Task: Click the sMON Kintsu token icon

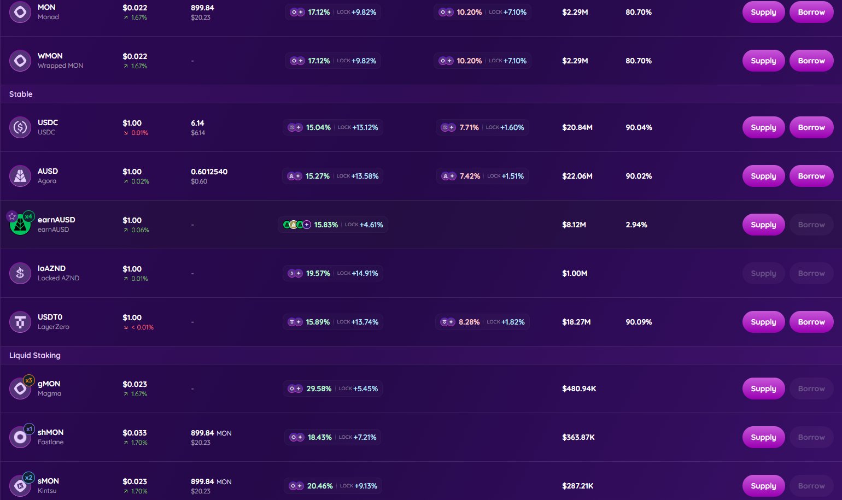Action: click(x=20, y=486)
